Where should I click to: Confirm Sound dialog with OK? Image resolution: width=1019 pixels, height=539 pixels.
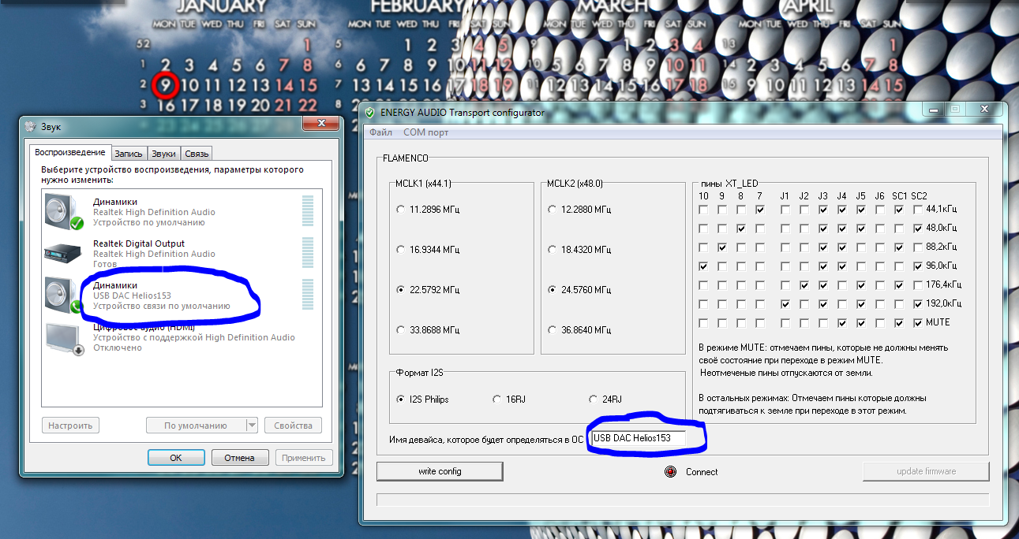(176, 458)
